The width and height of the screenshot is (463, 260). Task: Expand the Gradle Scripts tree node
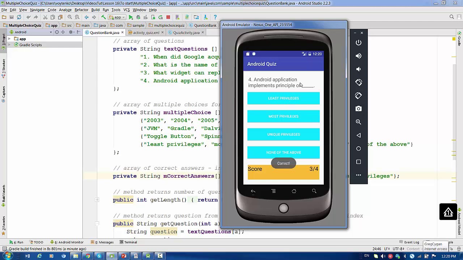click(9, 45)
